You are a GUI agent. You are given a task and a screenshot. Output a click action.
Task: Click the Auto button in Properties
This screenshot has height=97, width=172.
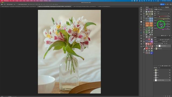(169, 13)
